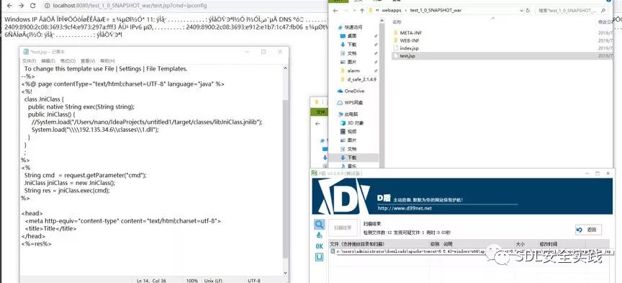Select OneDrive in Explorer sidebar
This screenshot has height=283, width=622.
tap(354, 91)
